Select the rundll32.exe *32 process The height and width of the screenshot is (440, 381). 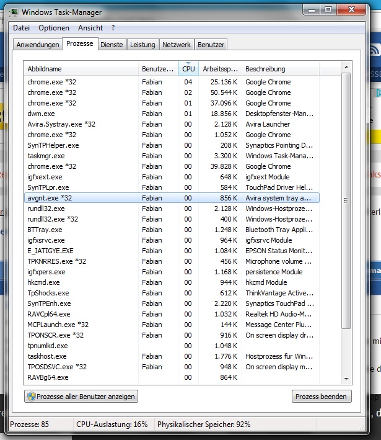click(172, 219)
